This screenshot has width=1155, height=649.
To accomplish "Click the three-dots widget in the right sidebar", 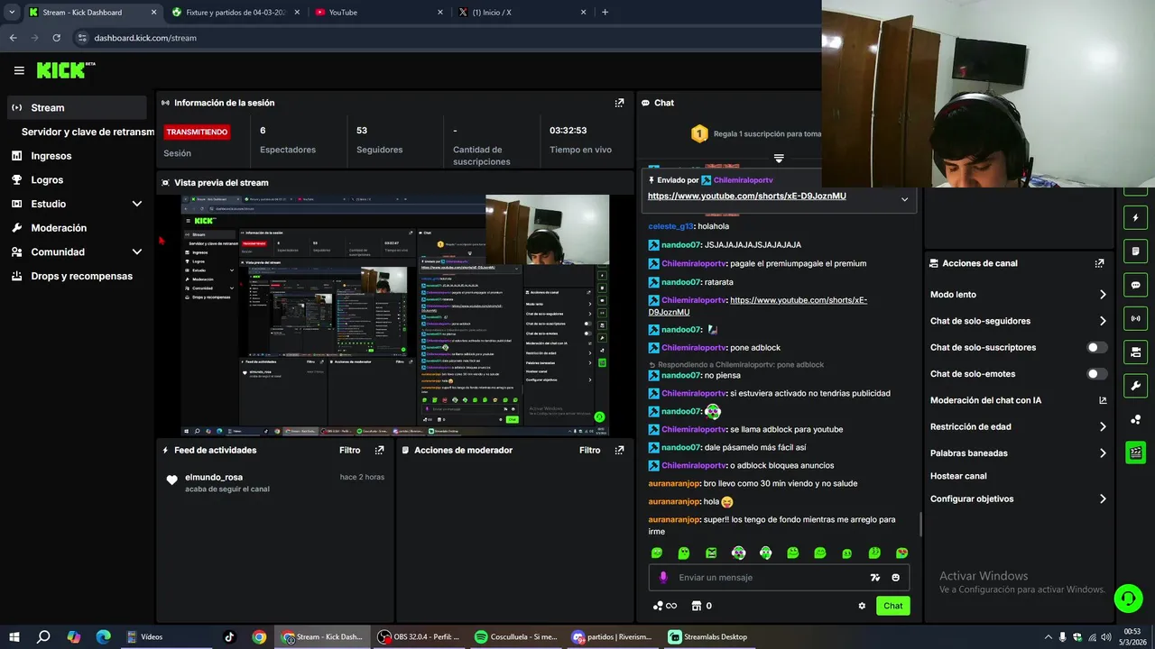I will (1135, 419).
